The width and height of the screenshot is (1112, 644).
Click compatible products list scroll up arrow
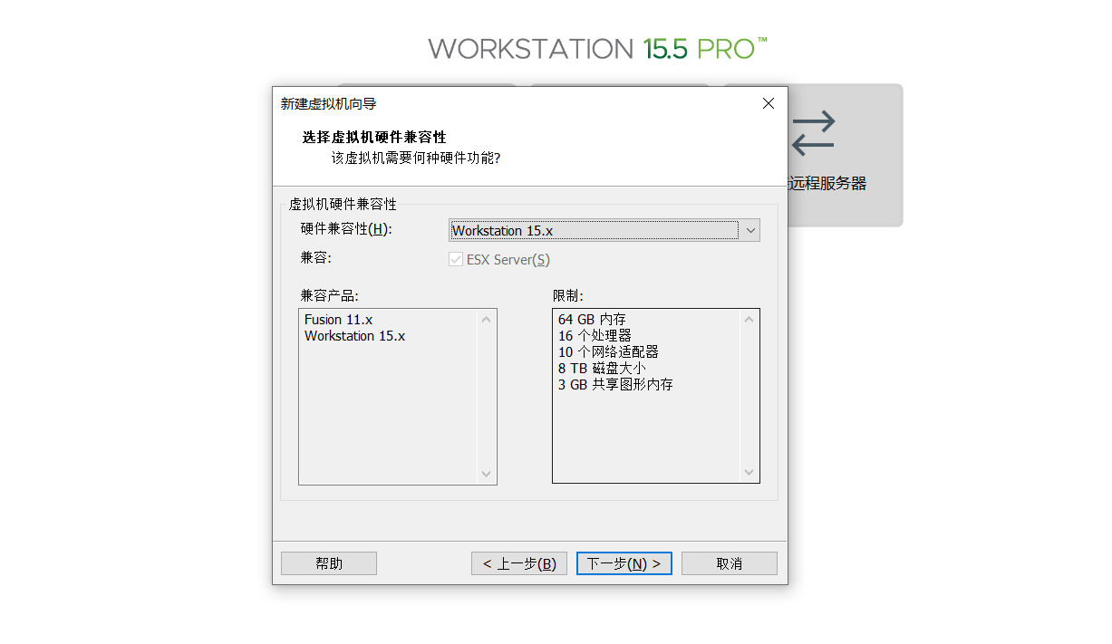[x=487, y=319]
